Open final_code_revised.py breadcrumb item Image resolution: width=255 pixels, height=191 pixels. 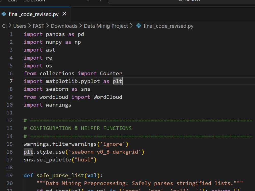click(x=168, y=26)
